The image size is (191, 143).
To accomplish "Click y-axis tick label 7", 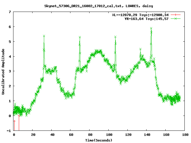I will point(10,12).
